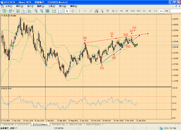Open the Insert menu

coord(30,6)
